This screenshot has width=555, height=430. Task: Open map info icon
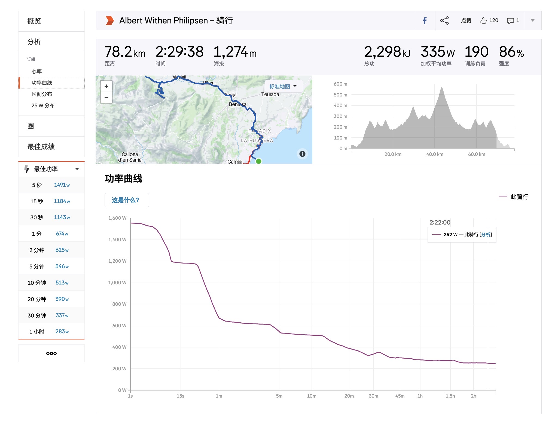pyautogui.click(x=302, y=154)
